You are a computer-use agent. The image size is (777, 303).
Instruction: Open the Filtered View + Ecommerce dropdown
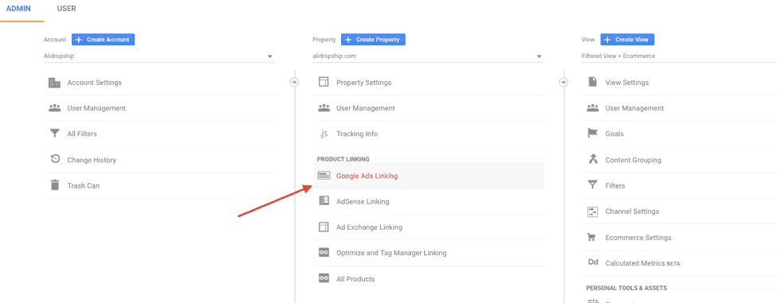point(679,56)
